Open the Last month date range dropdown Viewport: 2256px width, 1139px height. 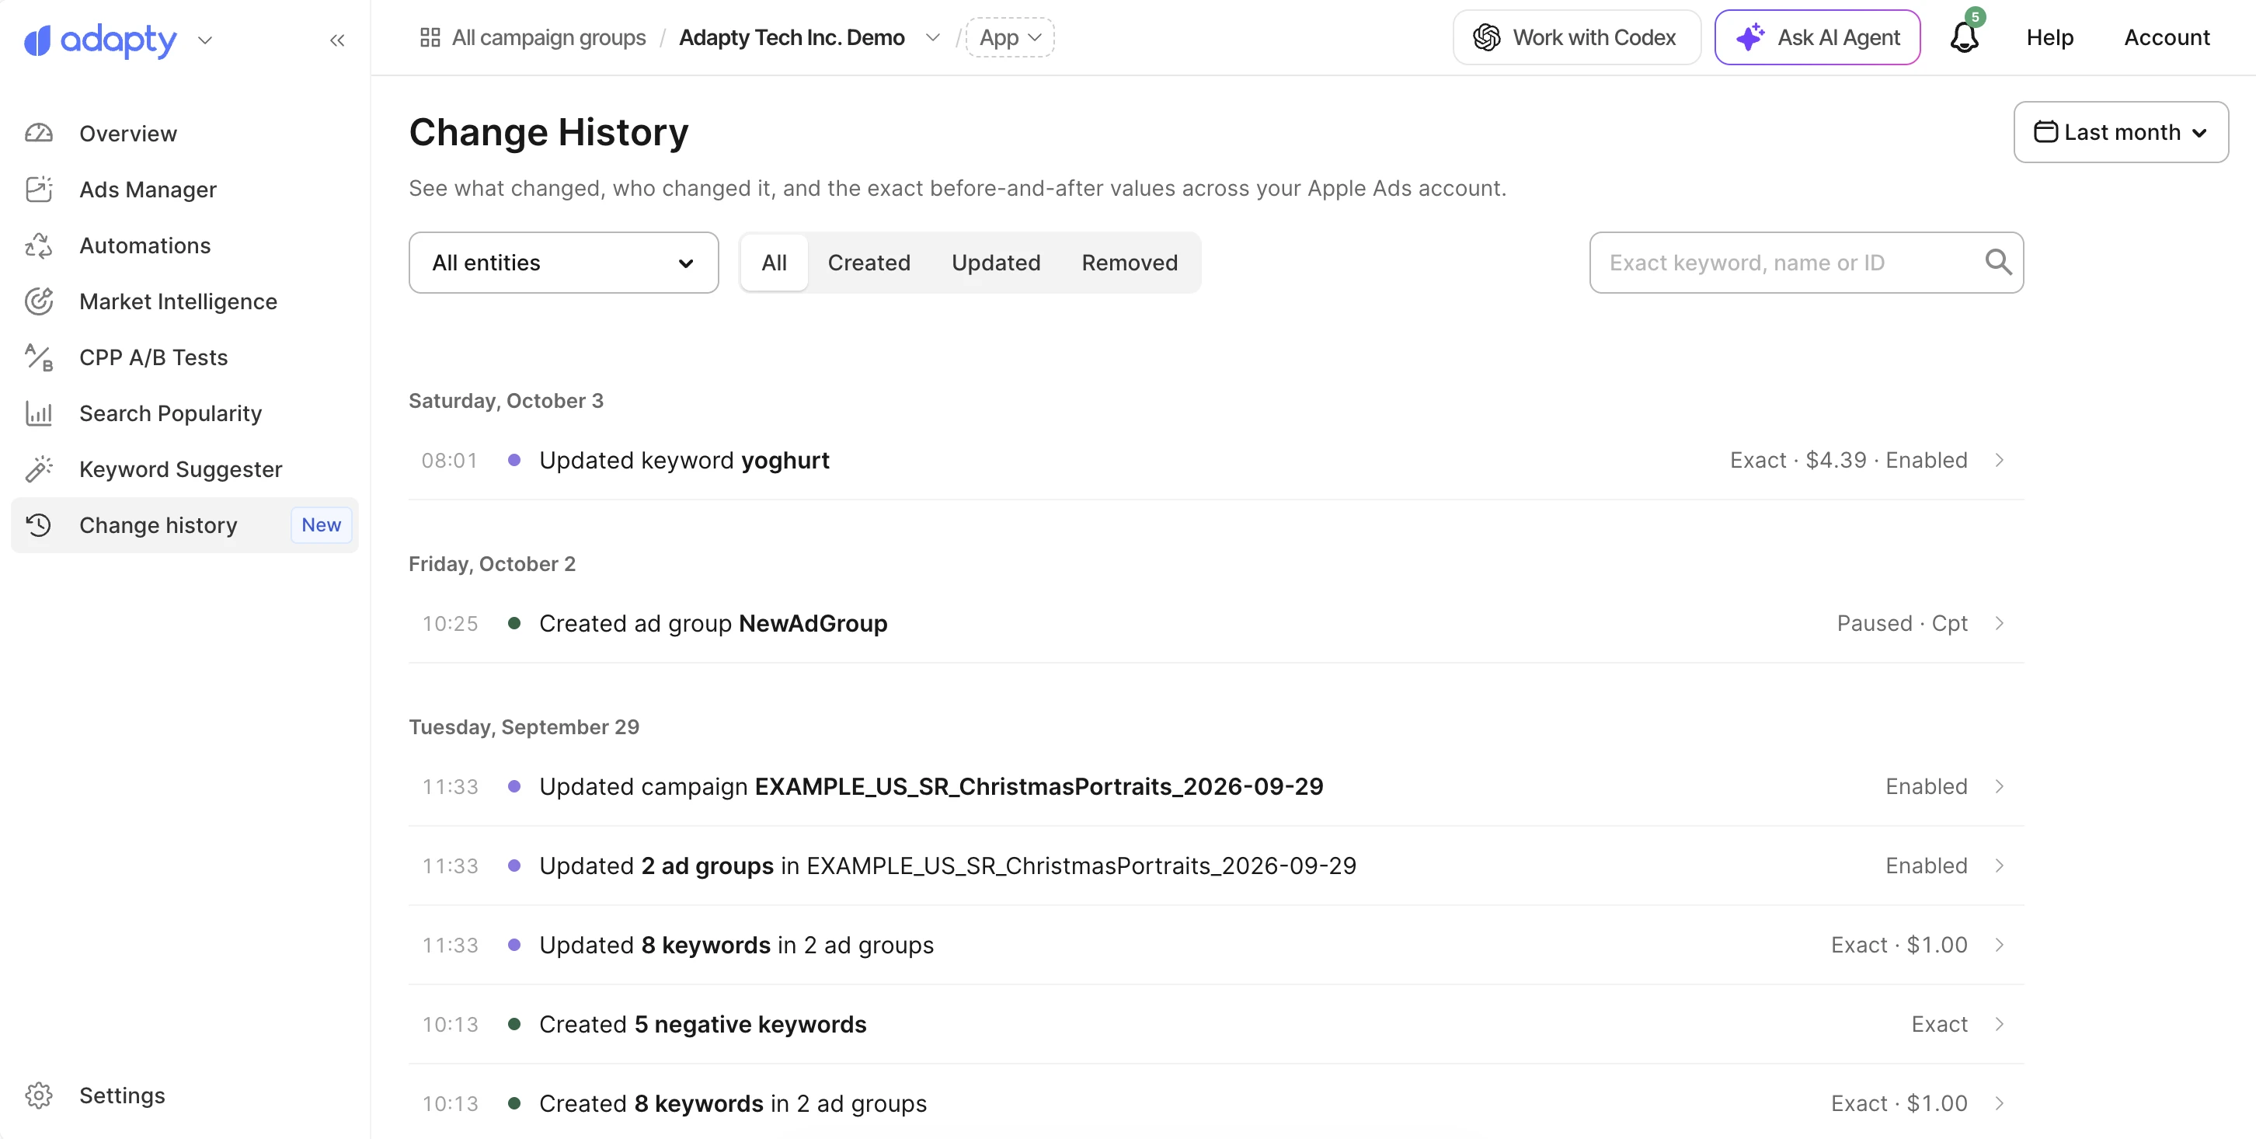click(2120, 132)
